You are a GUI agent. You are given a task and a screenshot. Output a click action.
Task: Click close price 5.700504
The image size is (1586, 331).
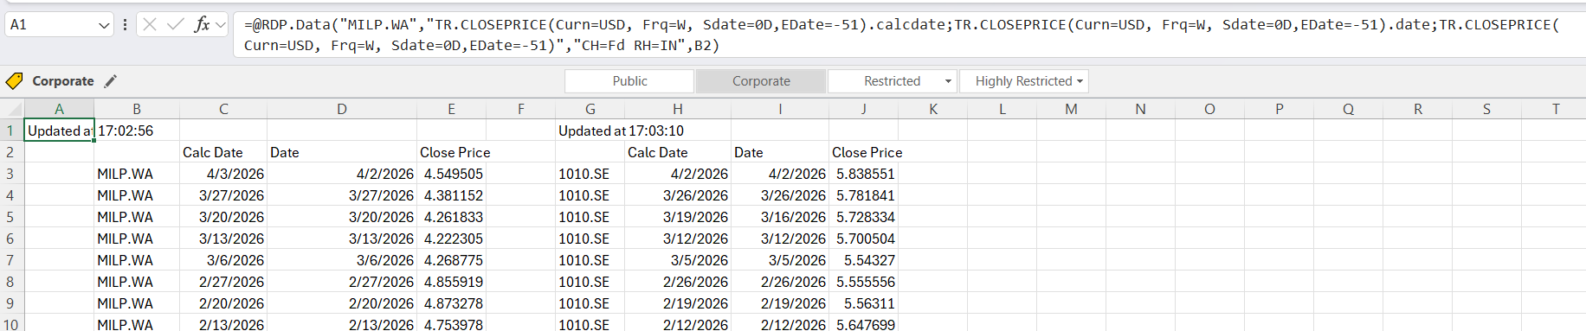pyautogui.click(x=863, y=239)
